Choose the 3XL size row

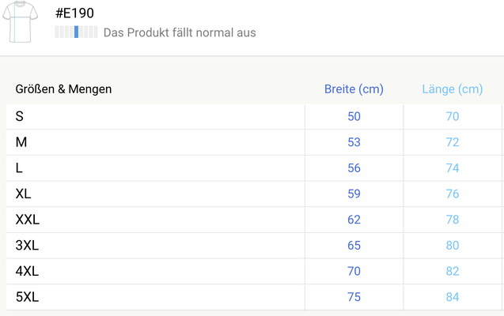click(x=27, y=246)
